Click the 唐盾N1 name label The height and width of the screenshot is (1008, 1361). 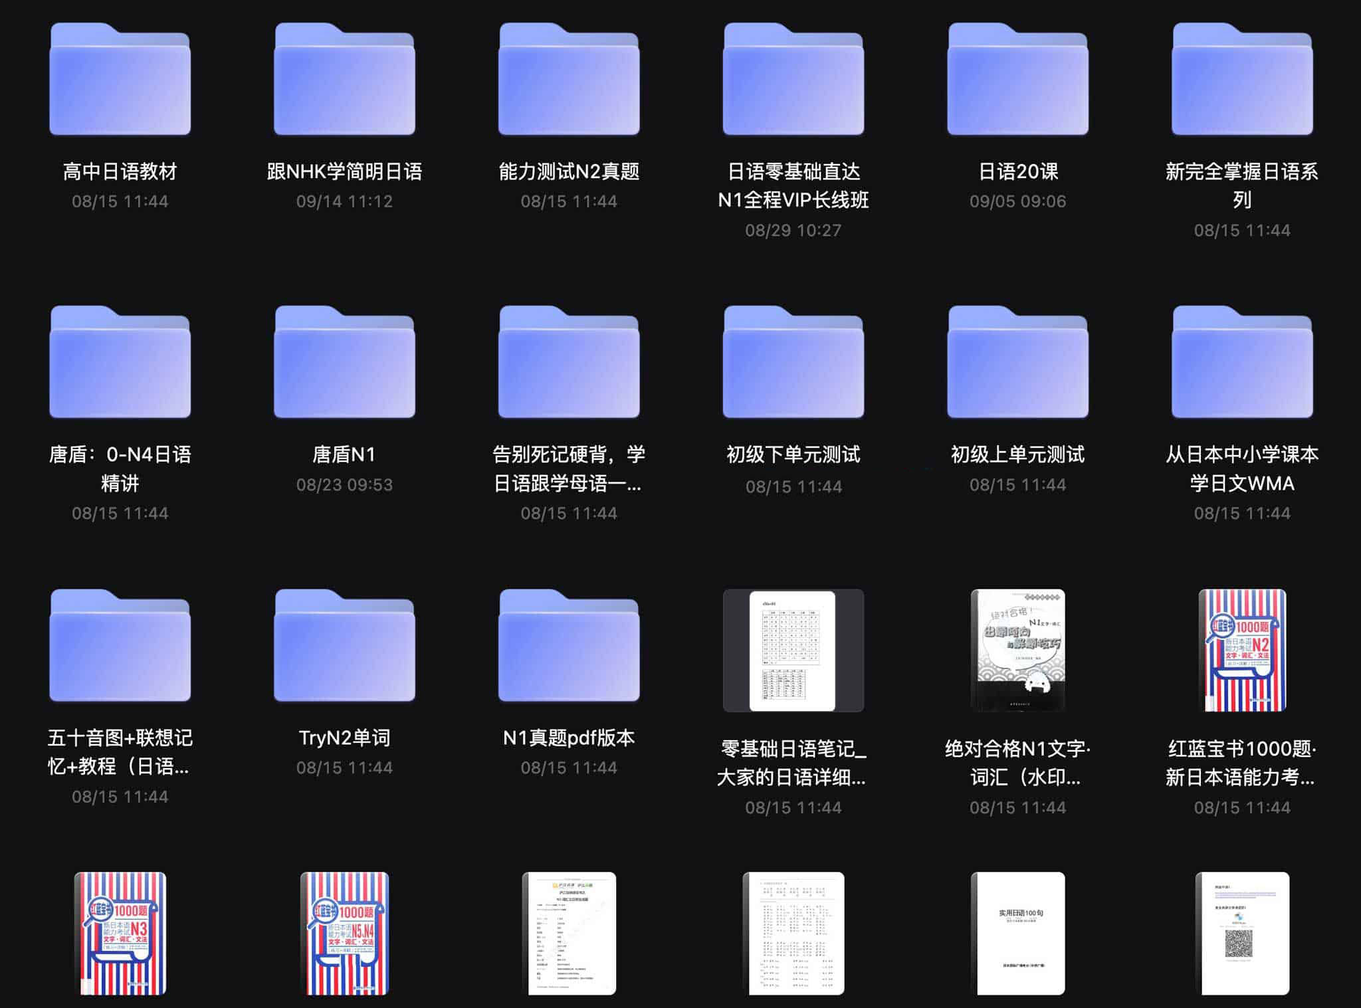pos(344,455)
